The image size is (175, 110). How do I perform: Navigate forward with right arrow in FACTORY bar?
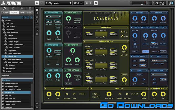28,17
